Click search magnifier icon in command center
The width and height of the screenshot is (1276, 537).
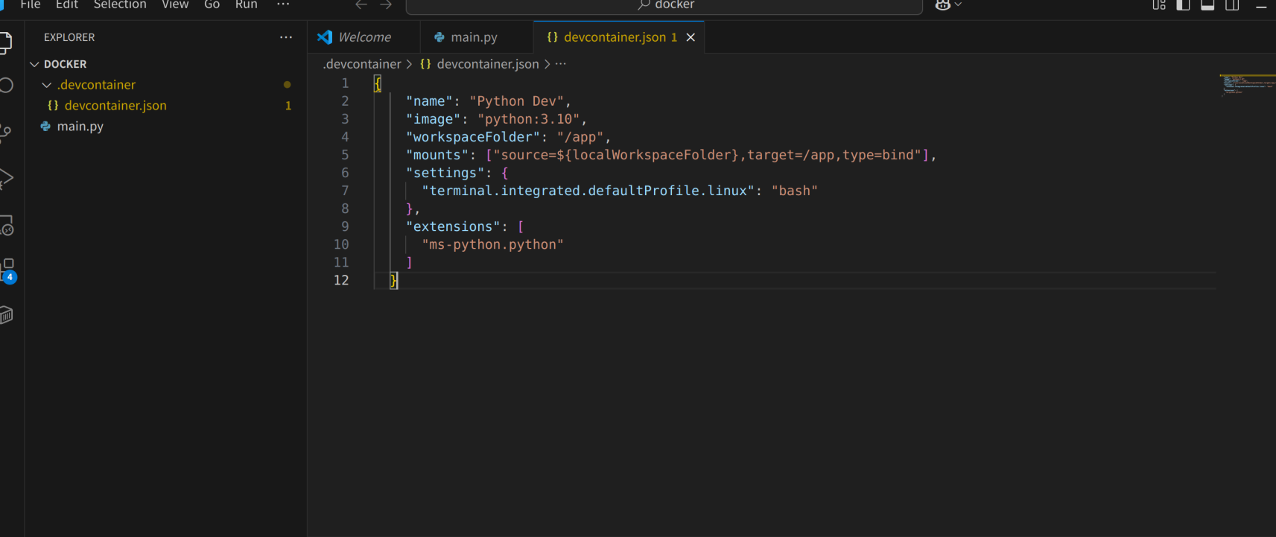pos(644,5)
